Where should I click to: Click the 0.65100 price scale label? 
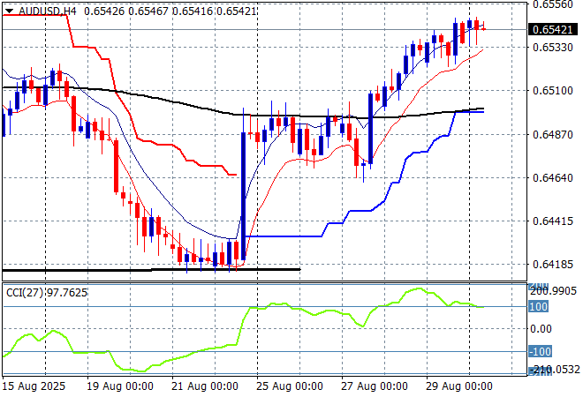[555, 90]
